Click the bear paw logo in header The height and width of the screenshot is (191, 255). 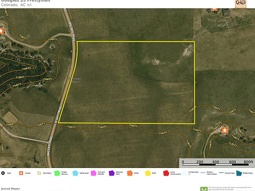(x=241, y=4)
